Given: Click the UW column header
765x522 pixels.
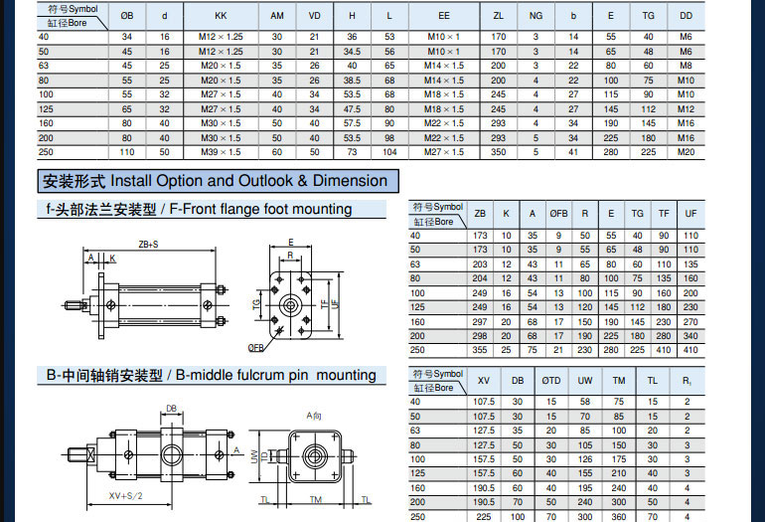Looking at the screenshot, I should click(584, 380).
